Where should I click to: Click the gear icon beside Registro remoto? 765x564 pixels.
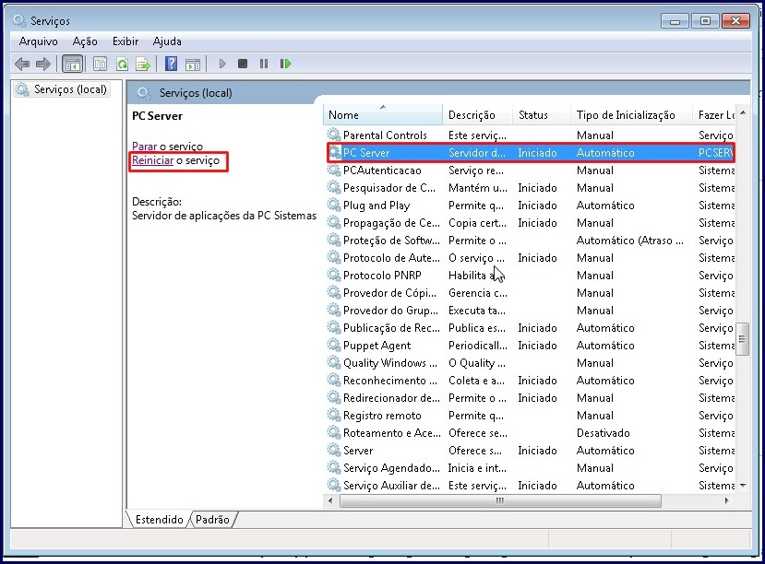click(334, 416)
